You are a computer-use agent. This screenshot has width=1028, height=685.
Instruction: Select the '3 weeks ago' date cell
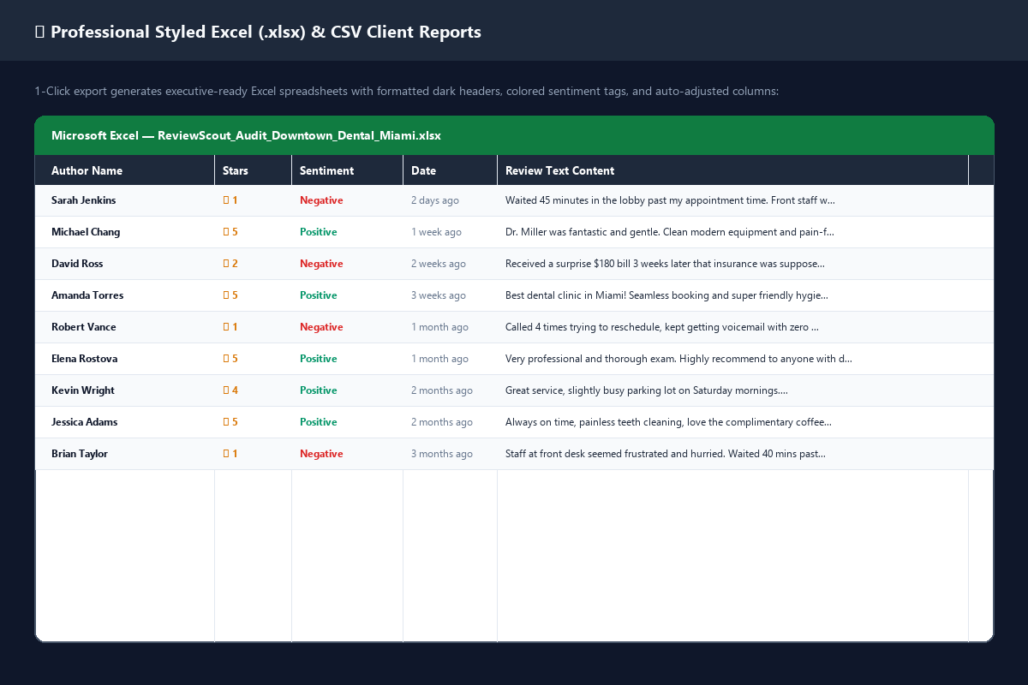point(451,295)
